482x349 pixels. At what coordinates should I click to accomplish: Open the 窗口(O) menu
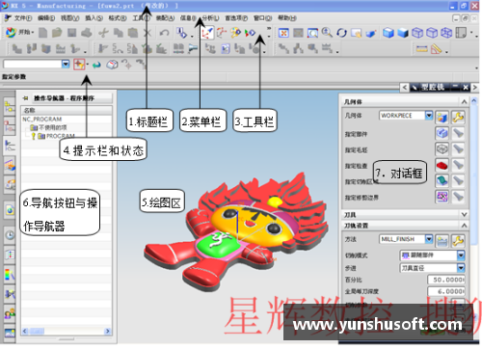click(262, 18)
